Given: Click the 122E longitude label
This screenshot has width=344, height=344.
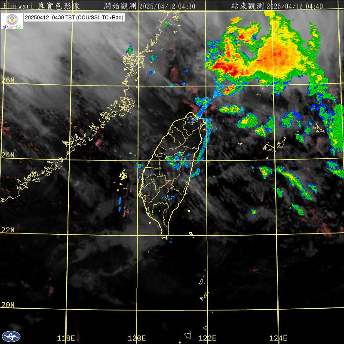Looking at the screenshot, I should click(x=208, y=338).
